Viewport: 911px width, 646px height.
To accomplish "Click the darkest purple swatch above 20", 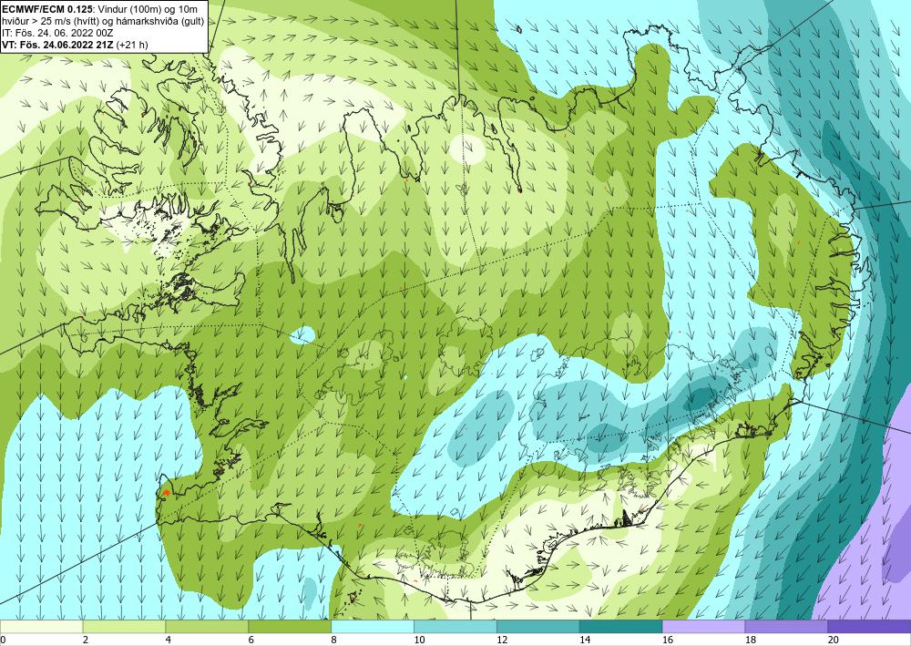I will point(869,626).
